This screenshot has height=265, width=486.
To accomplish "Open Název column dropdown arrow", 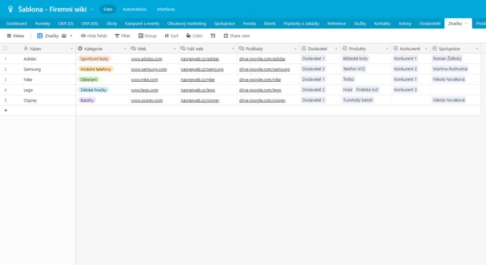I will (72, 49).
